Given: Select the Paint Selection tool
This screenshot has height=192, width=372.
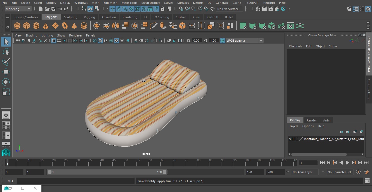Looking at the screenshot, I should point(6,62).
